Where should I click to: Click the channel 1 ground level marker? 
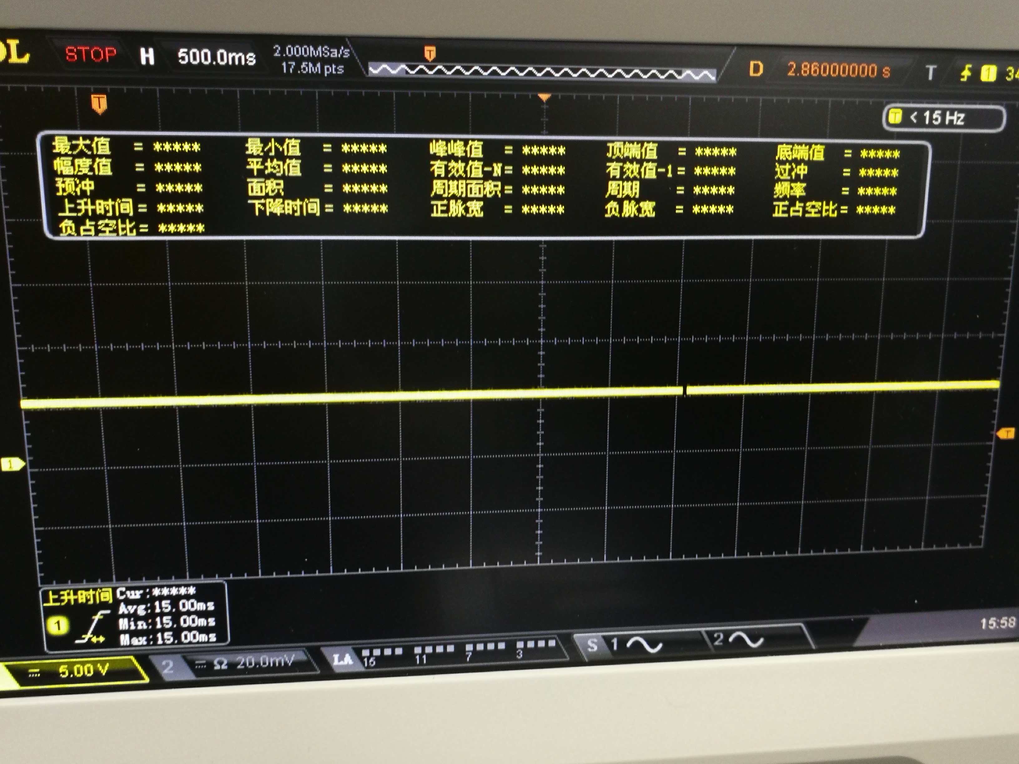click(12, 465)
